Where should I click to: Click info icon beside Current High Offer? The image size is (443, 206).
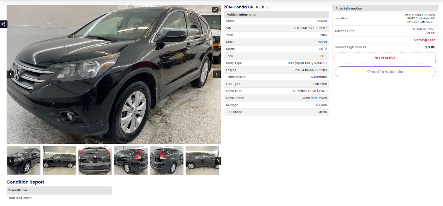(x=365, y=47)
